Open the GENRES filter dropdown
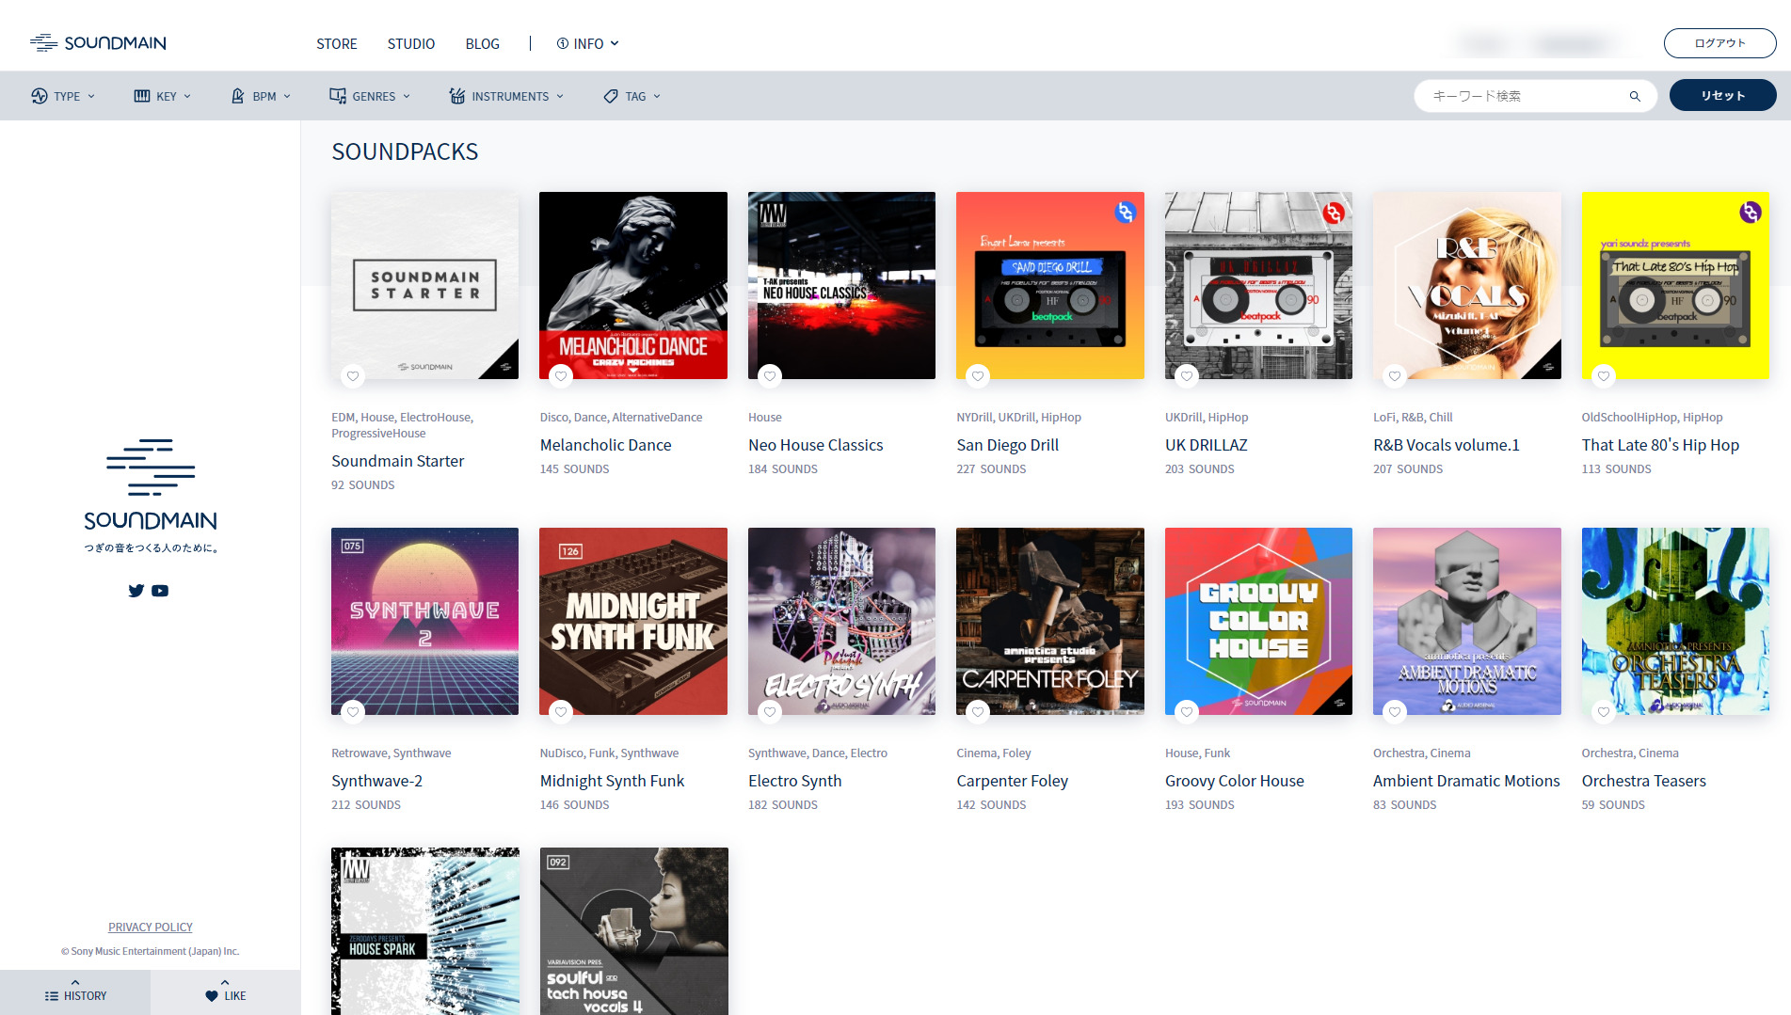Viewport: 1791px width, 1015px height. click(x=370, y=96)
